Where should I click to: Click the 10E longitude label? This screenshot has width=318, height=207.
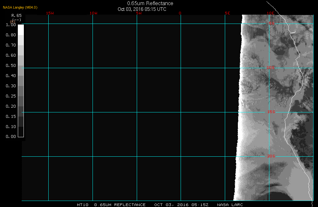[270, 13]
